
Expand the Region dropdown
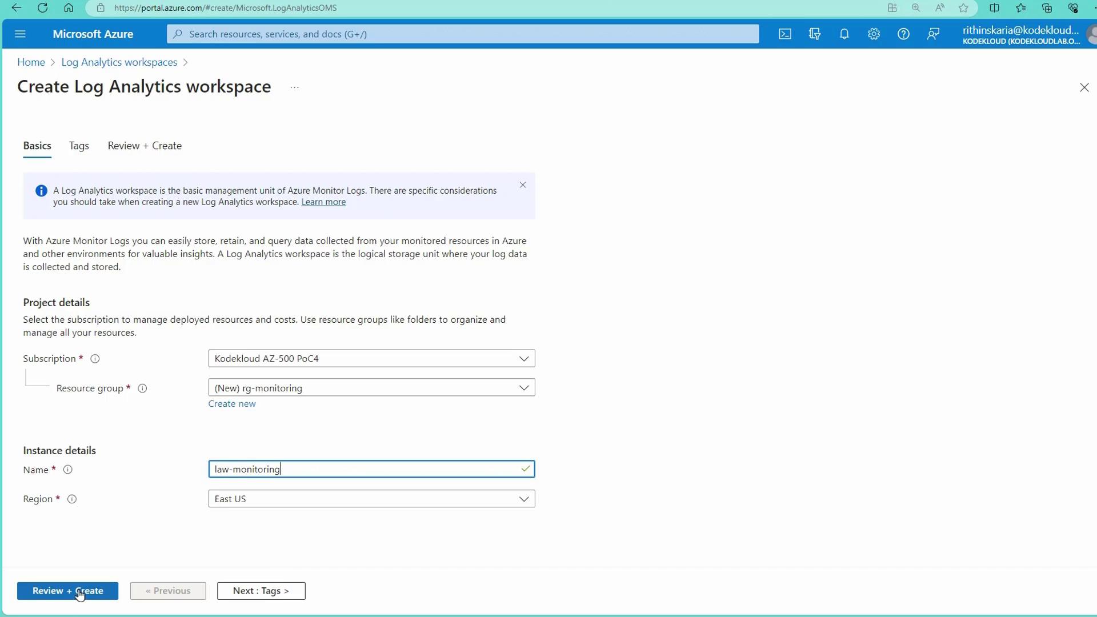tap(371, 499)
